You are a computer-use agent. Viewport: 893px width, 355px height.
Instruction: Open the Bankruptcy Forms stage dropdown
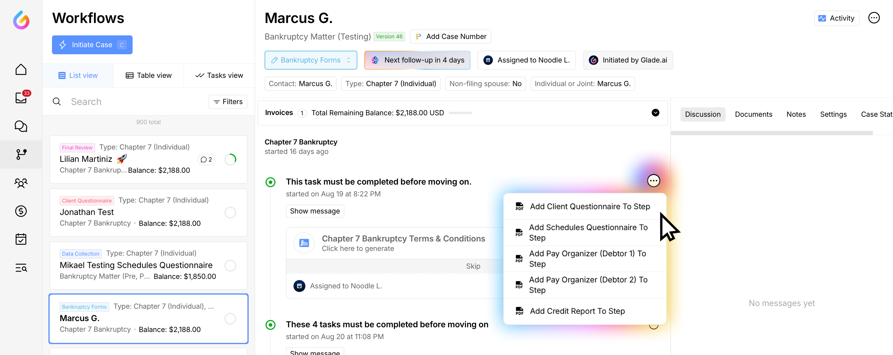(311, 60)
